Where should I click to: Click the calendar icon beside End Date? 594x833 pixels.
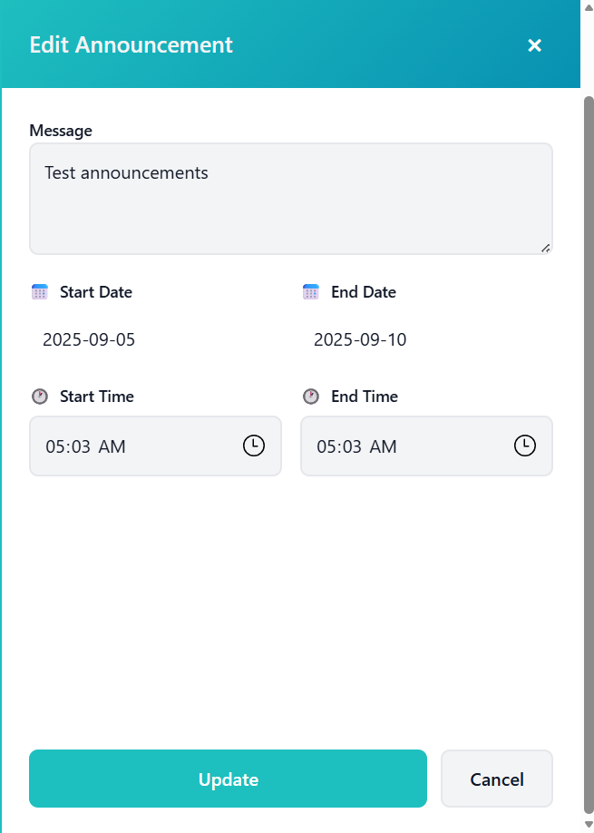click(310, 292)
